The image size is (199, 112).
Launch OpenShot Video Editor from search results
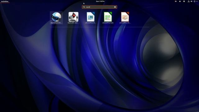coord(56,18)
